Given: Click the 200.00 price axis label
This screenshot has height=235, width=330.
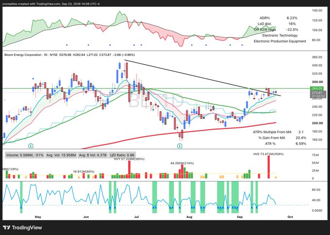Looking at the screenshot, I should click(x=317, y=123).
